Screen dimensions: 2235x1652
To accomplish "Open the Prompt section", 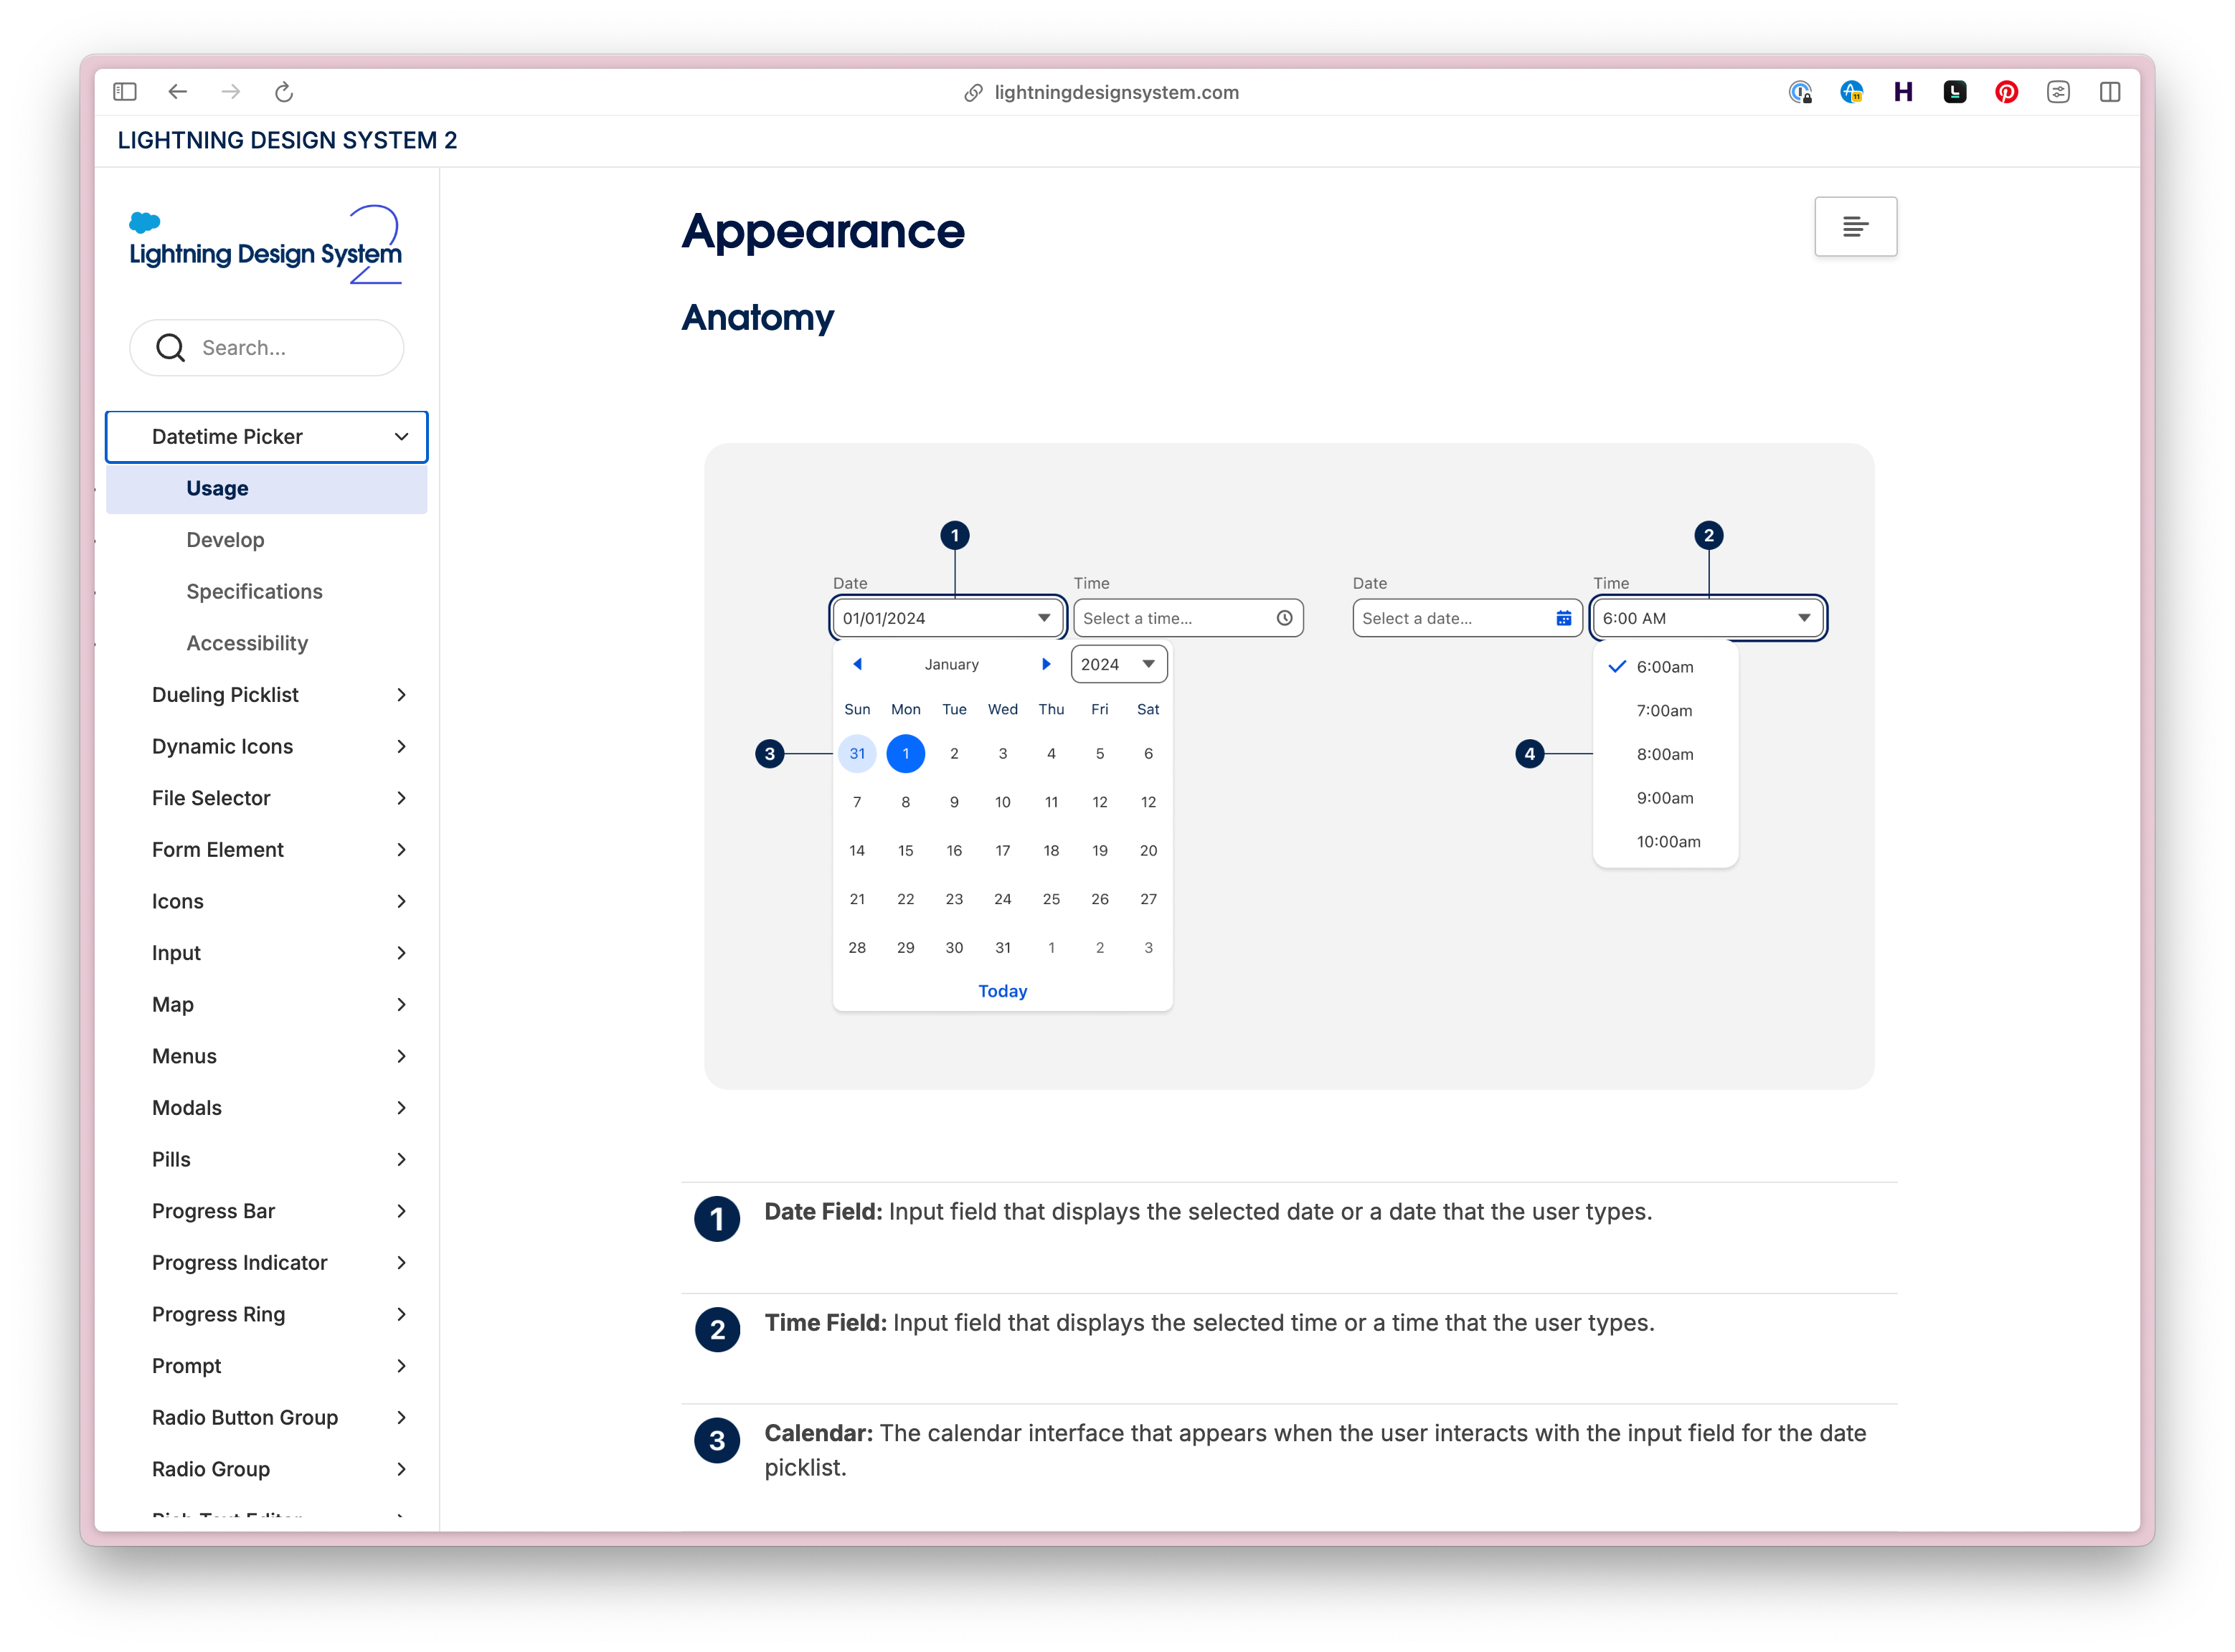I will pos(267,1367).
